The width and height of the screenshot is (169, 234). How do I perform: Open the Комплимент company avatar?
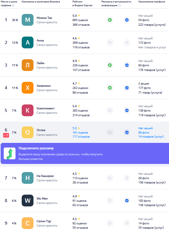28,110
